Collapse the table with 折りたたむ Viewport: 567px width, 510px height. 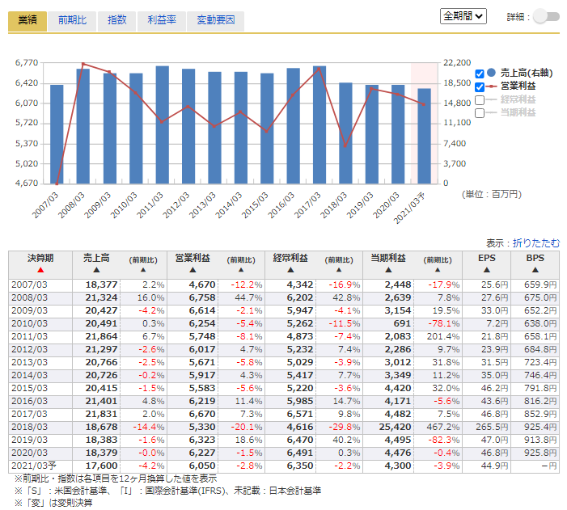click(535, 242)
